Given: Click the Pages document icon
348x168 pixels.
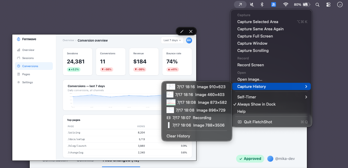Looking at the screenshot, I should (x=19, y=74).
